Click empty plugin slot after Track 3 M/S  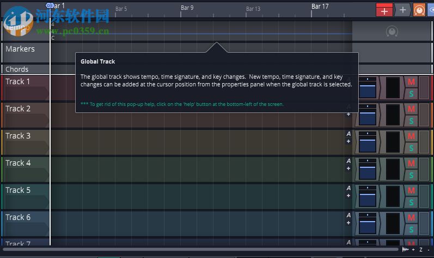pyautogui.click(x=424, y=142)
